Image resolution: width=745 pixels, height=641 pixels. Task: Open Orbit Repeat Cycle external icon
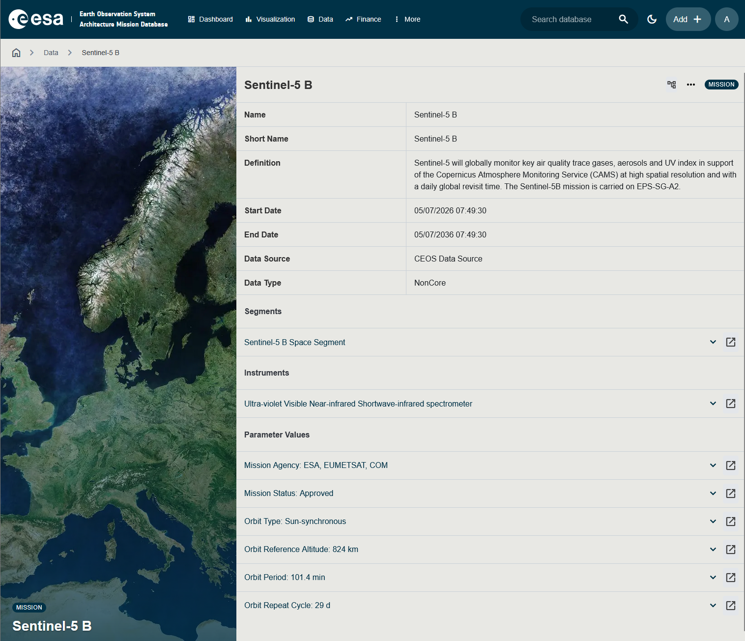731,606
